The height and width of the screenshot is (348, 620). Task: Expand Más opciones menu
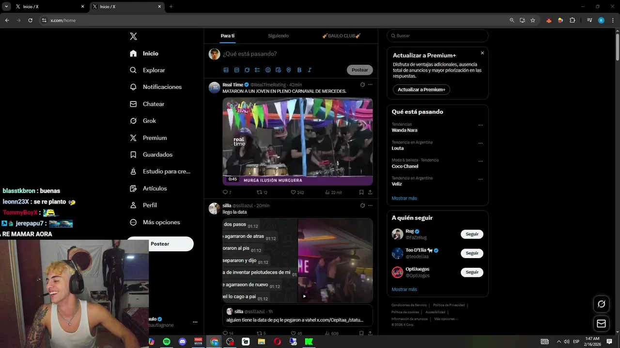point(155,222)
